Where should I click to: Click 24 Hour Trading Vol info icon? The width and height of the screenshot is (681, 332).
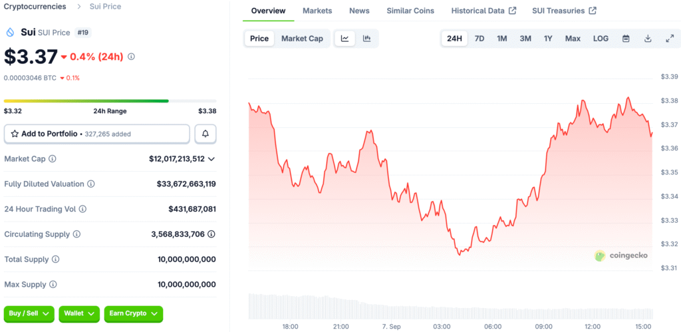click(x=82, y=209)
